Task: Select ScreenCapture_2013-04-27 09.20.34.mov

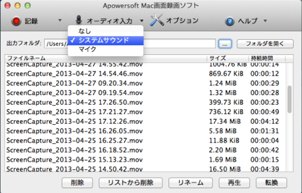Action: [75, 83]
